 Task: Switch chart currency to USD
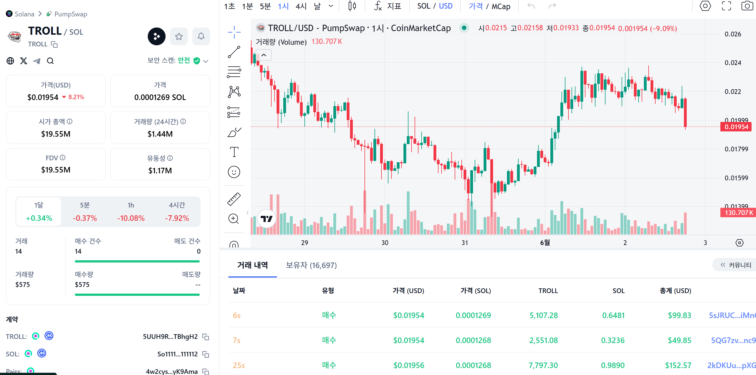tap(445, 6)
